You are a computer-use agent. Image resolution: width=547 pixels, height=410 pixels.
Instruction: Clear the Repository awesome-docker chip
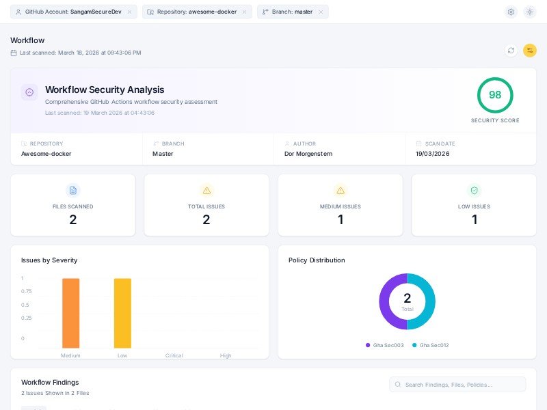click(x=244, y=12)
